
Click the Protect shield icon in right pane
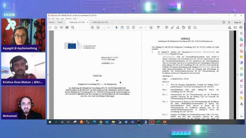[241, 86]
